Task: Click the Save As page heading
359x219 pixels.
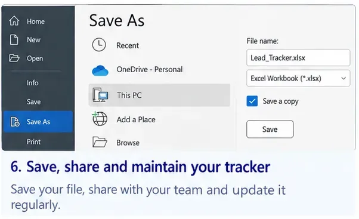Action: [x=117, y=21]
